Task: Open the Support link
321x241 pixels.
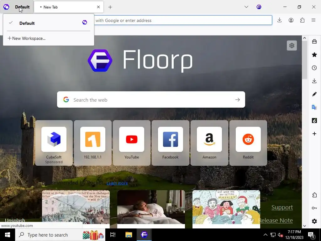Action: point(282,207)
